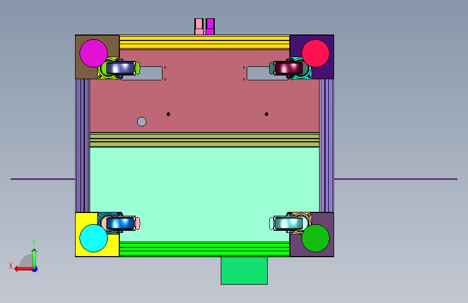Click the blue Z axis dot of triad
Image resolution: width=468 pixels, height=303 pixels.
coord(35,269)
